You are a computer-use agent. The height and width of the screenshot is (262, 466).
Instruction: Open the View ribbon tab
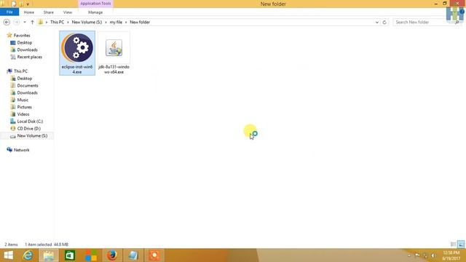[68, 12]
